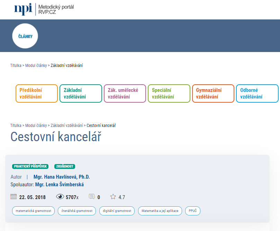Click the star rating icon
Image resolution: width=280 pixels, height=231 pixels.
[x=113, y=197]
